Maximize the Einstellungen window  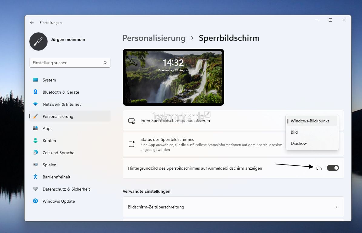pyautogui.click(x=330, y=20)
